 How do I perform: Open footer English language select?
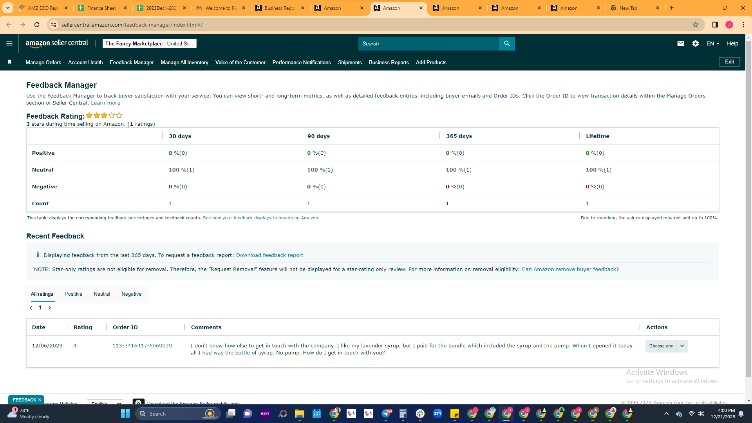pos(105,402)
